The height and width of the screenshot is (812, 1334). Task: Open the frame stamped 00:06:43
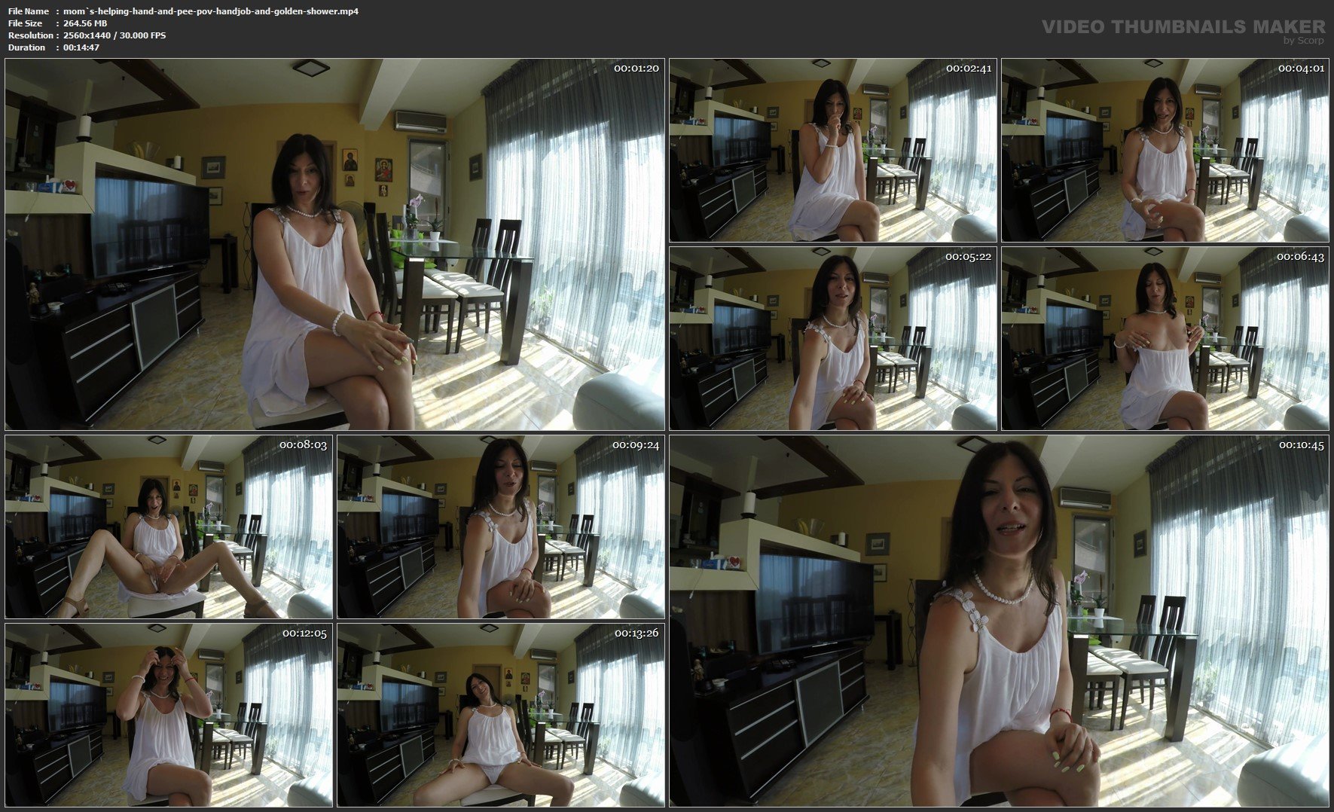(x=1165, y=338)
